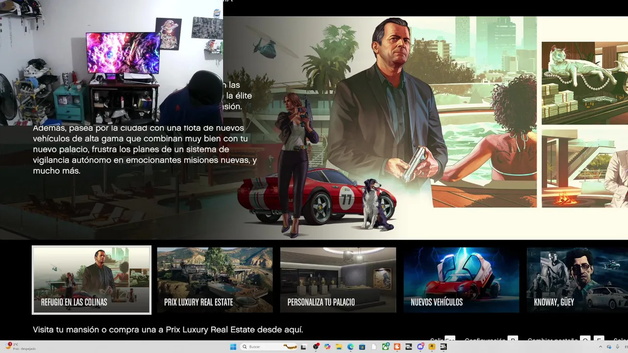This screenshot has height=353, width=628.
Task: Open Microsoft Edge from the taskbar
Action: tap(350, 347)
